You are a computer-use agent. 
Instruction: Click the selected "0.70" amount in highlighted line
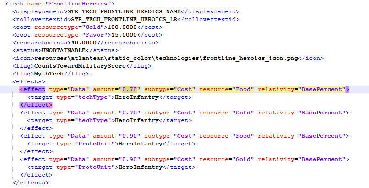coord(130,89)
